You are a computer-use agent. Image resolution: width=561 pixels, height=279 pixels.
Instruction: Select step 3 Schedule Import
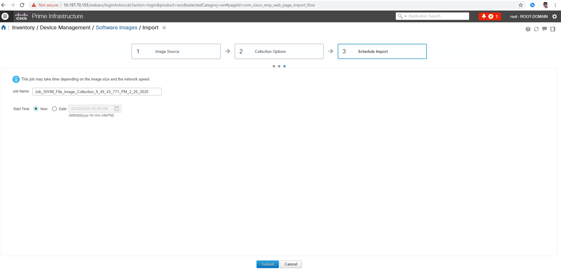[x=382, y=51]
